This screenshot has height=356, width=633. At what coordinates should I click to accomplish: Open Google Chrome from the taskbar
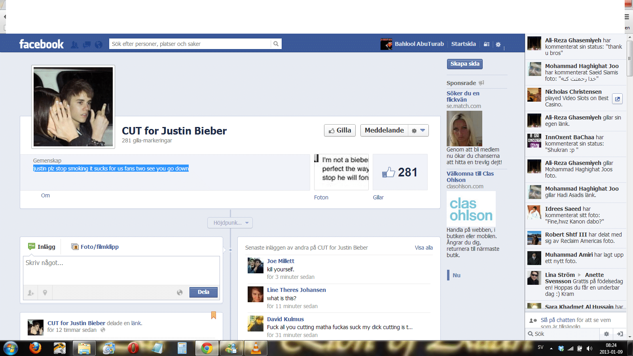coord(207,348)
